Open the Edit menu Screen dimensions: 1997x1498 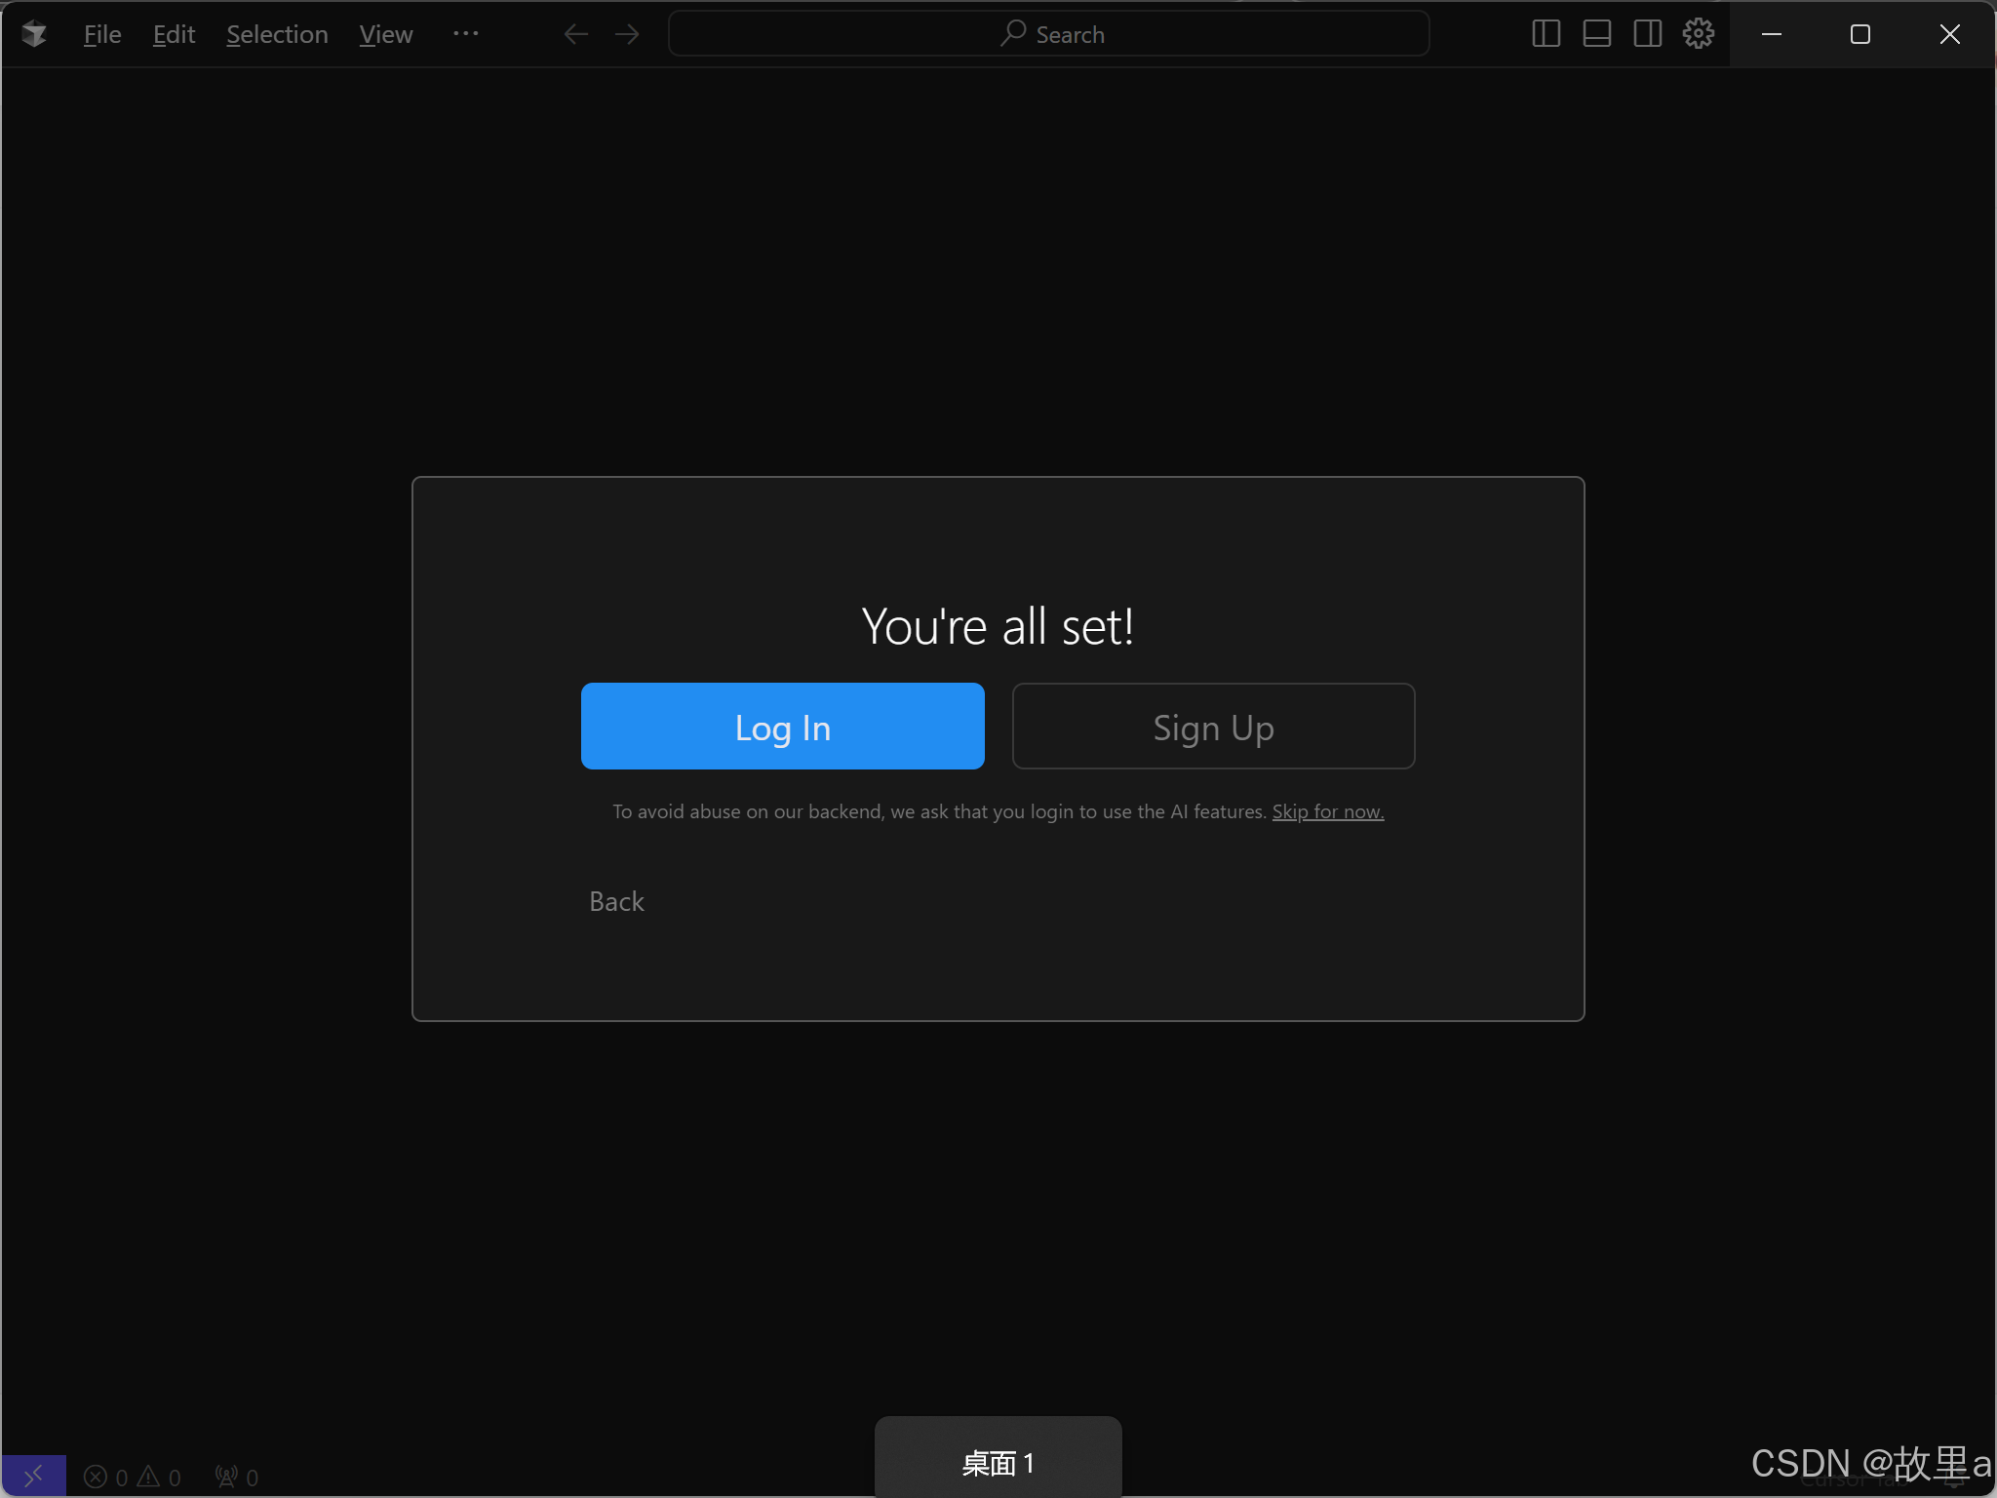pos(174,34)
